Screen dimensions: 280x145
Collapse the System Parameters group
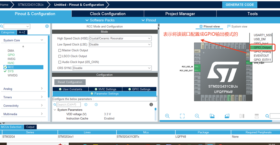[x=55, y=110]
